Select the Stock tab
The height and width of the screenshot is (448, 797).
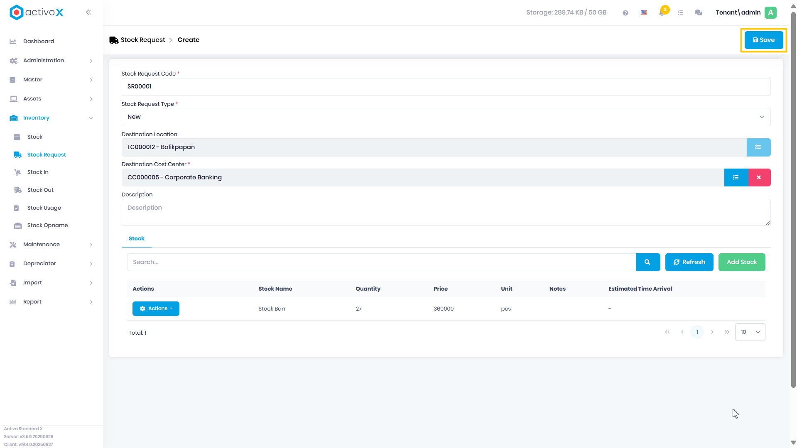tap(136, 239)
